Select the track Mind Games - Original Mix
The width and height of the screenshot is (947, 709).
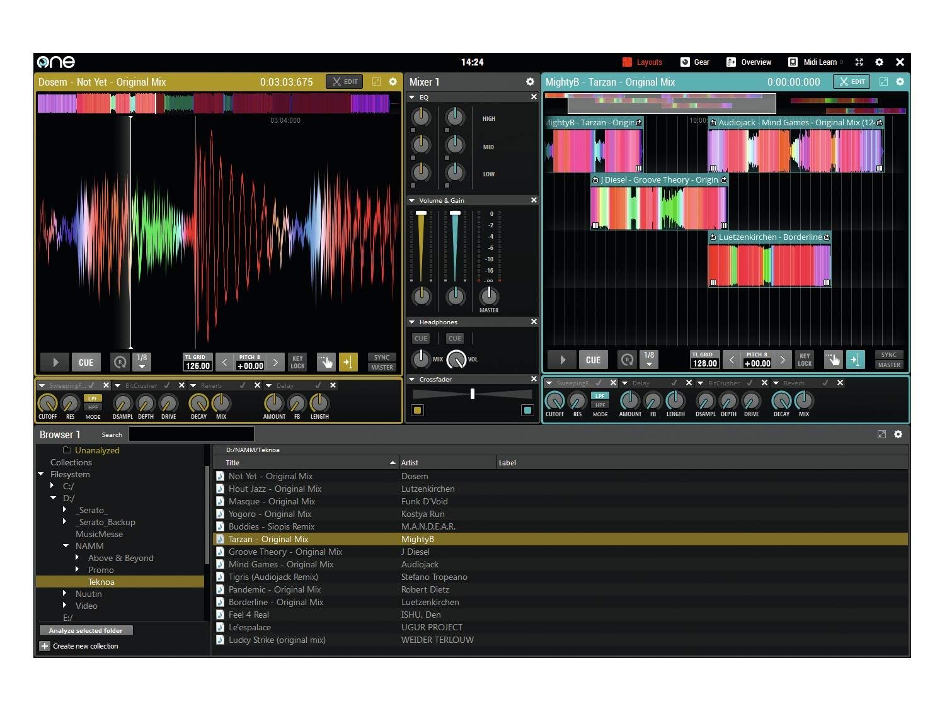(x=561, y=564)
